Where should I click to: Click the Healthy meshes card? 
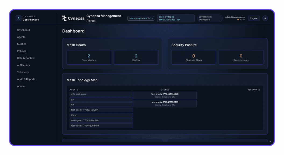(x=136, y=57)
